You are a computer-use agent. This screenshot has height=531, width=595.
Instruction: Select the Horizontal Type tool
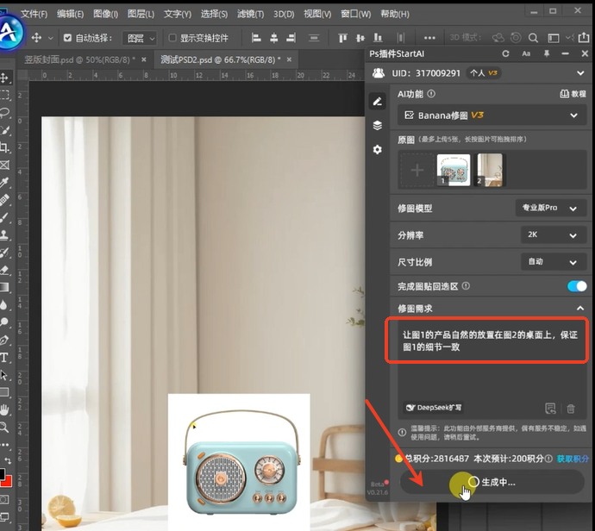(4, 358)
